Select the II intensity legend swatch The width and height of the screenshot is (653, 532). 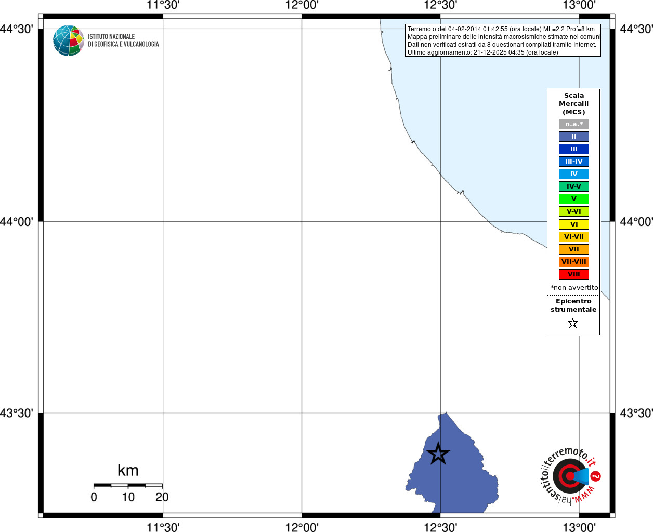574,137
